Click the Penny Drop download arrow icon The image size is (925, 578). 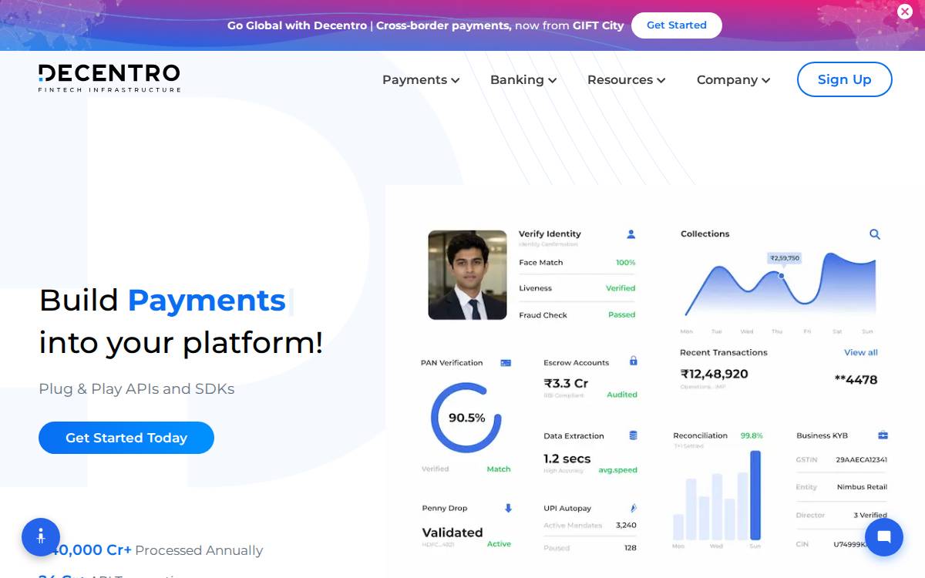pos(508,508)
